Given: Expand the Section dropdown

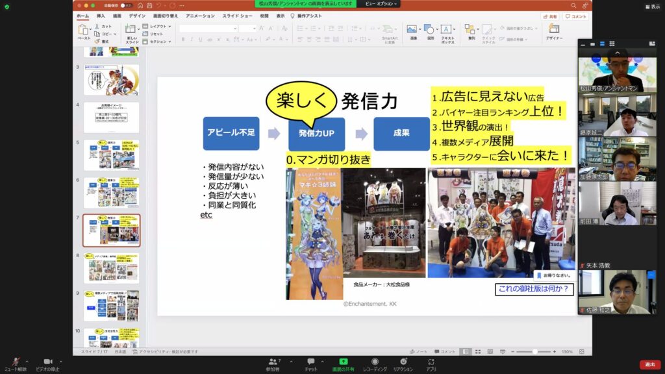Looking at the screenshot, I should 157,42.
